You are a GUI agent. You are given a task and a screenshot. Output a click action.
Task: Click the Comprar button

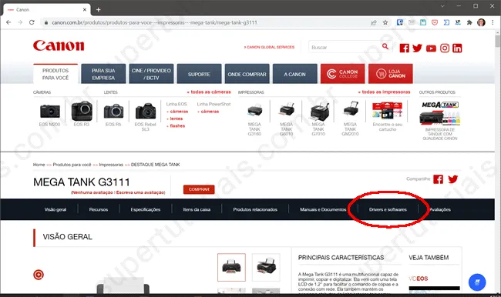pos(199,189)
